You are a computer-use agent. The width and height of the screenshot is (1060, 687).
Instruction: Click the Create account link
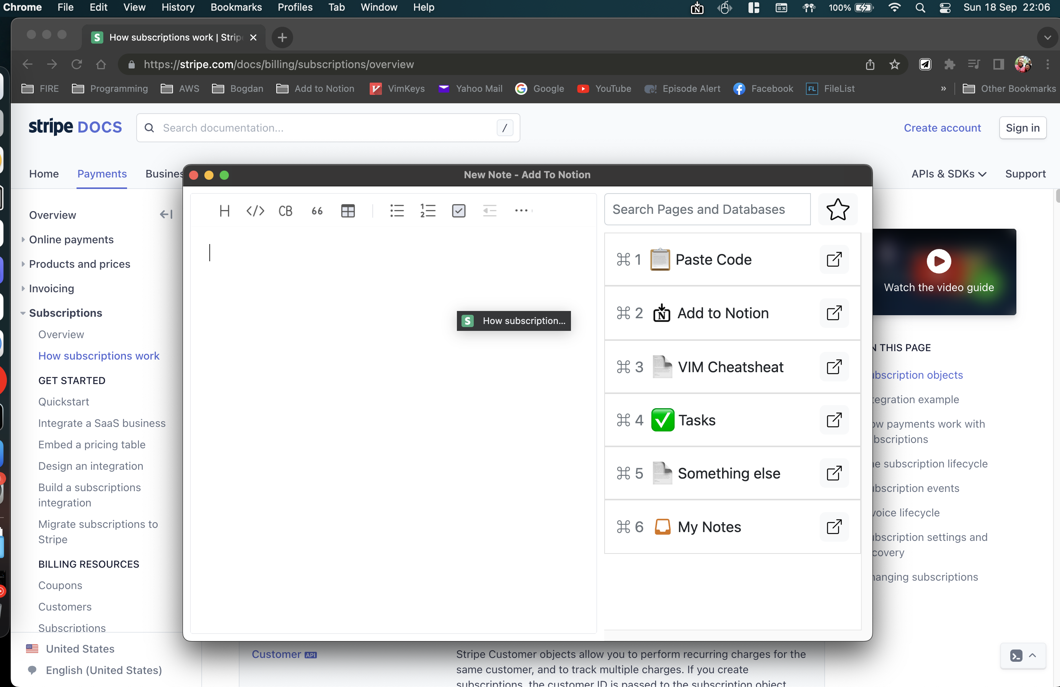pos(942,128)
